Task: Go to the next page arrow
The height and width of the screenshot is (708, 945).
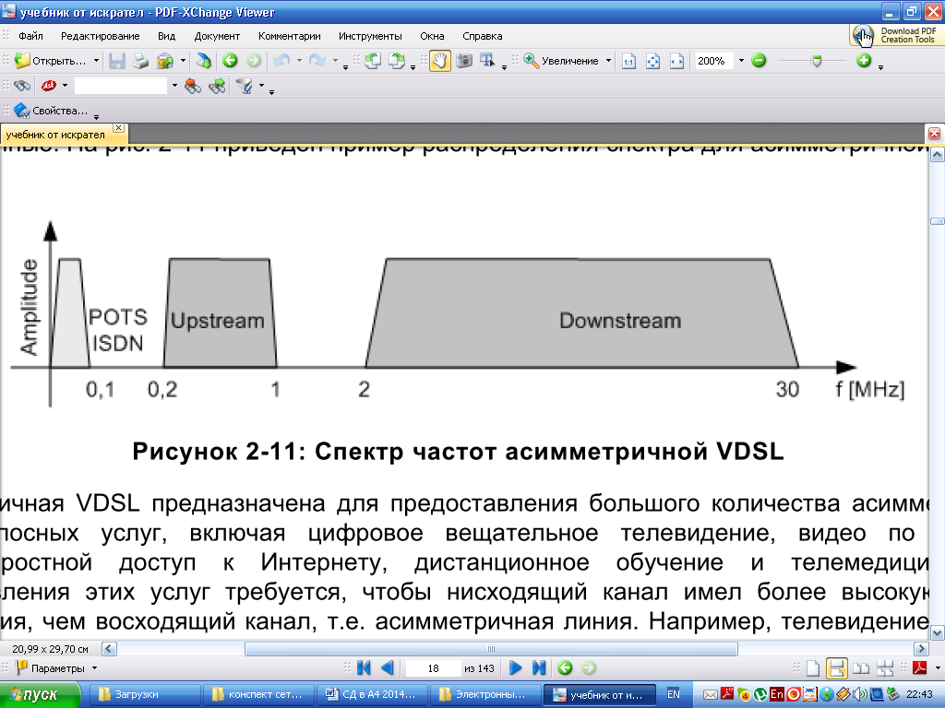Action: pos(516,667)
